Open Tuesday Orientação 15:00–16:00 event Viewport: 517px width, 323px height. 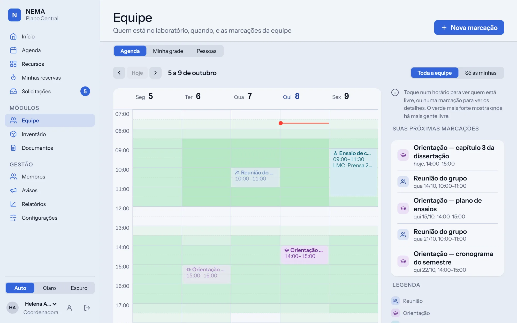coord(206,274)
